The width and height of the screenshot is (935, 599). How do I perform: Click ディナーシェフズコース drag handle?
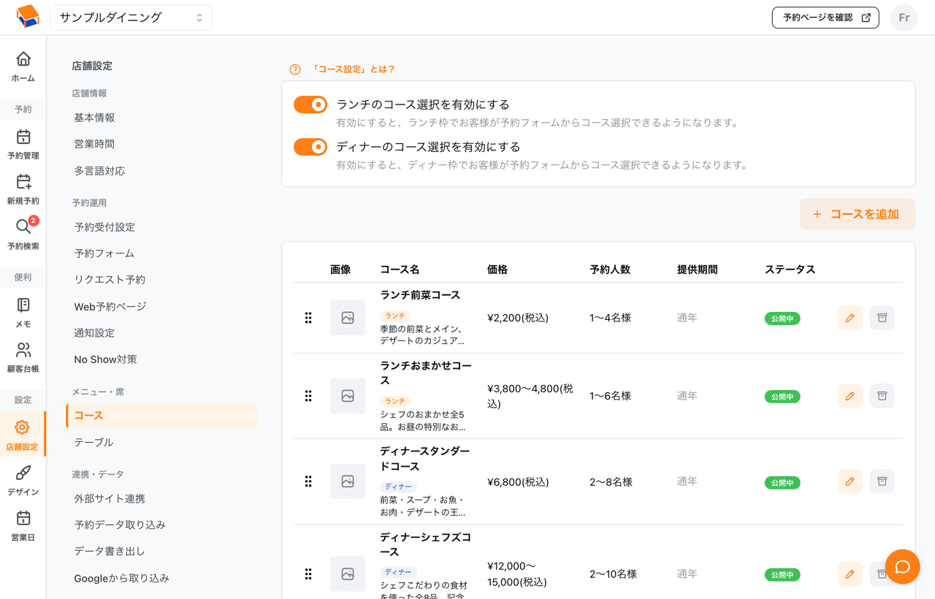(308, 574)
